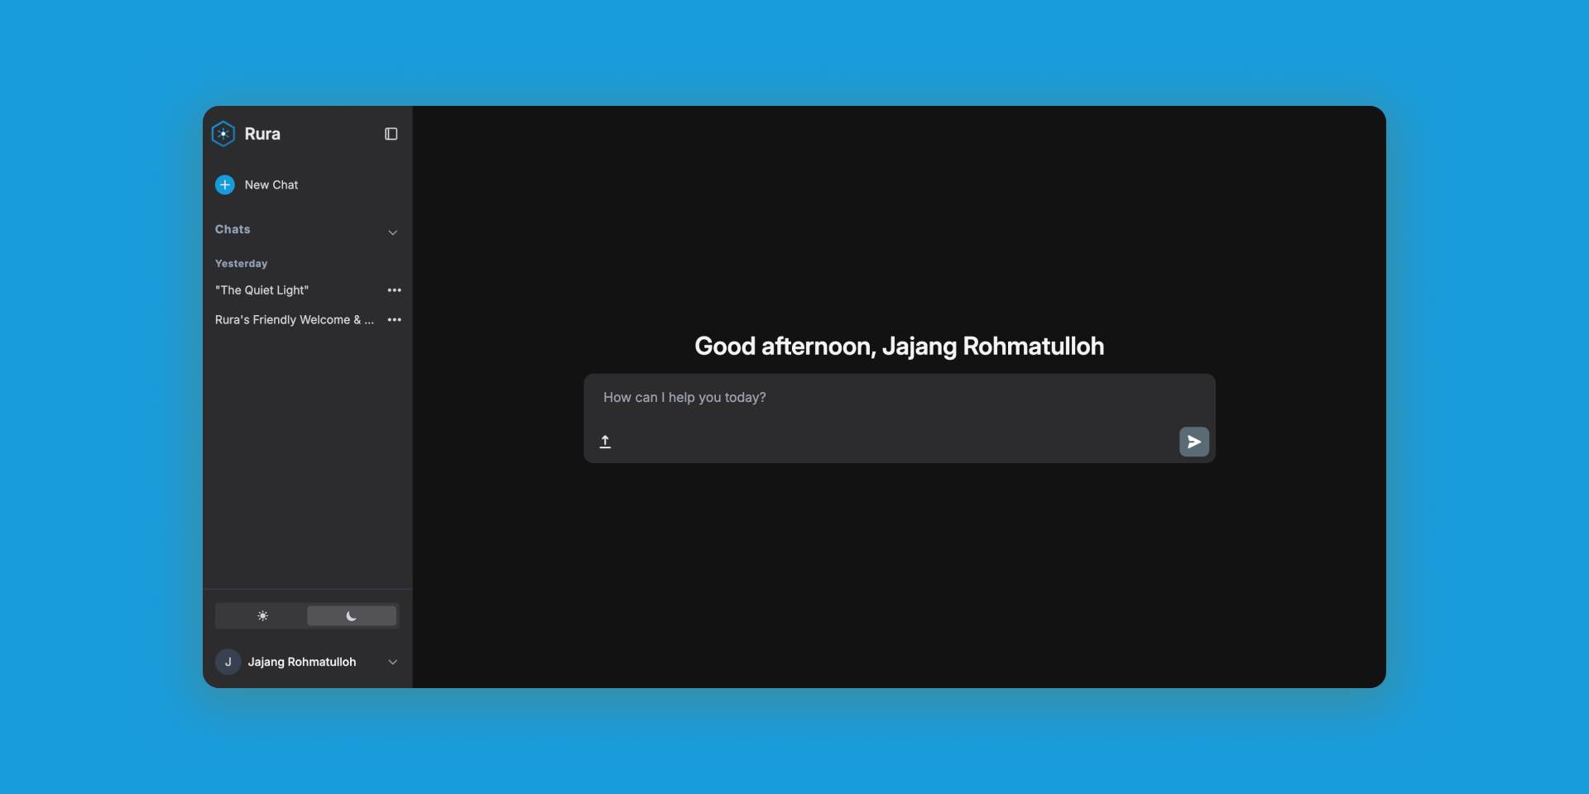Expand the user account dropdown chevron
This screenshot has height=794, width=1589.
coord(393,662)
